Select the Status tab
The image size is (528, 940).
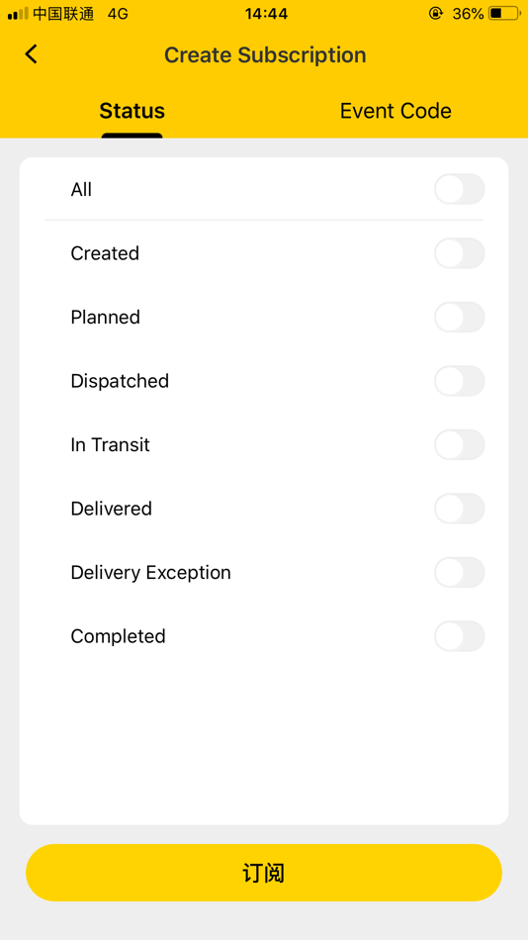(132, 111)
